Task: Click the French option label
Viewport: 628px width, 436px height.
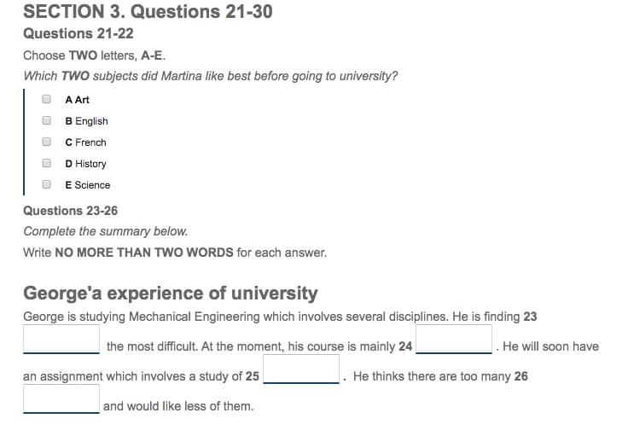Action: [85, 142]
